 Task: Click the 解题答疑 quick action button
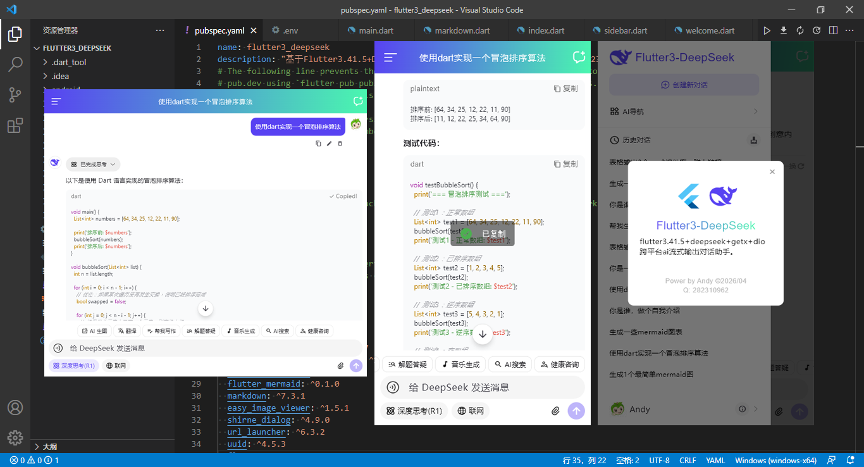[x=406, y=364]
